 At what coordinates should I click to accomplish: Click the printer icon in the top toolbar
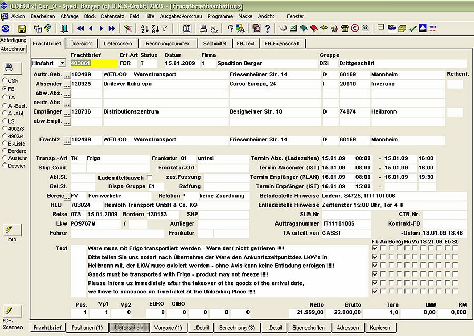click(x=203, y=28)
